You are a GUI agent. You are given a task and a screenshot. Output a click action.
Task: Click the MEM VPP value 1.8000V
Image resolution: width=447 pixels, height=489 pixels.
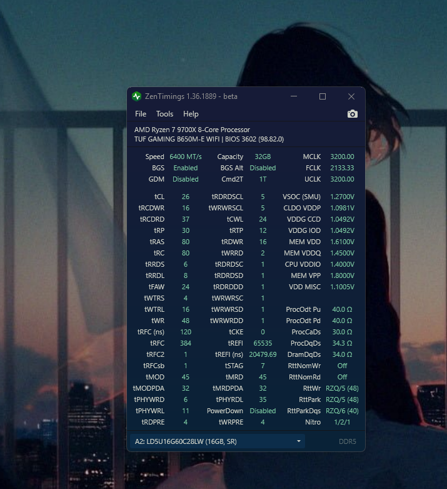coord(342,275)
